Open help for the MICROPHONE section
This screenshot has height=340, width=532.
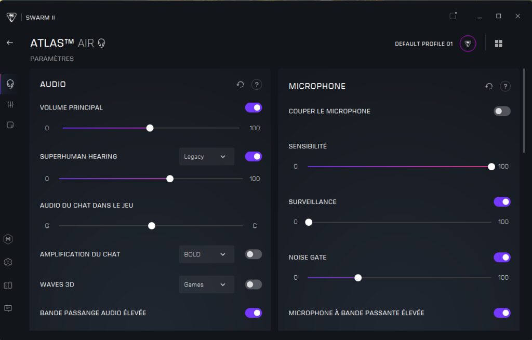[x=505, y=86]
